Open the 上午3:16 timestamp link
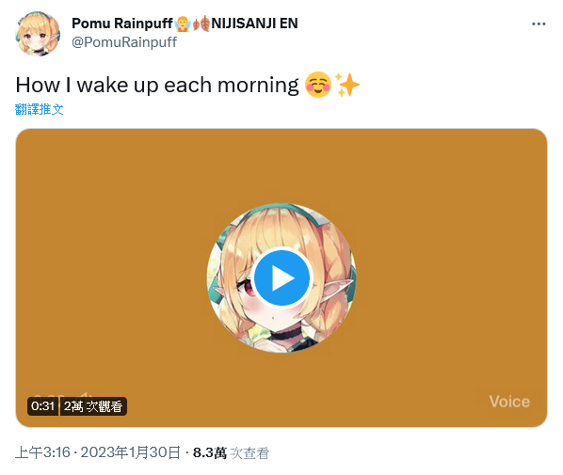Viewport: 563px width, 475px height. point(42,452)
